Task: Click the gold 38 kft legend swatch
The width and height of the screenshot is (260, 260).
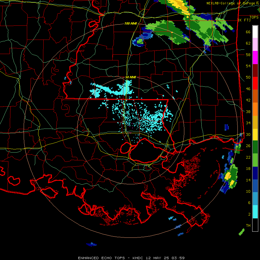Action: (255, 122)
